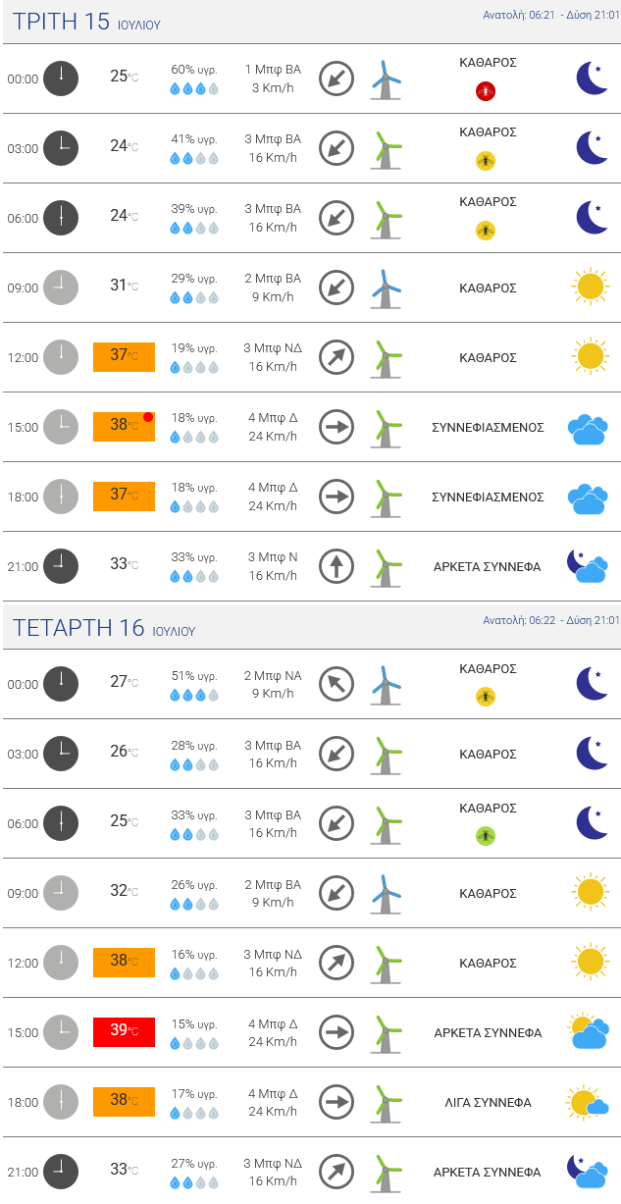Click the wind turbine icon at Wednesday 00:00
Screen dimensions: 621x1204
(x=386, y=684)
